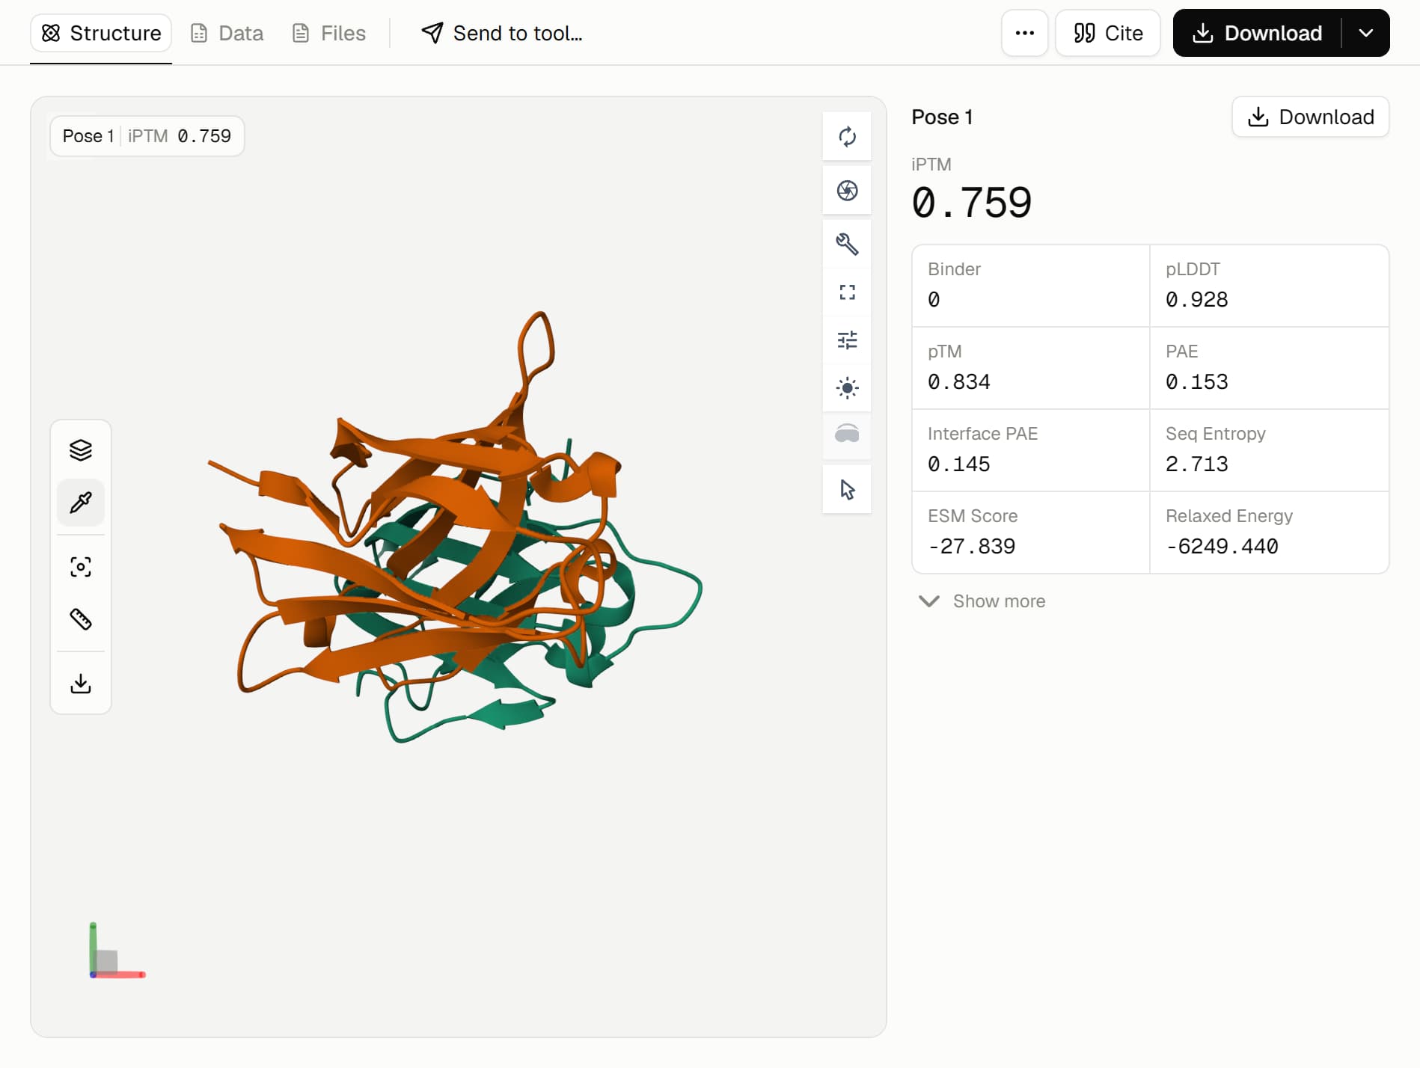The height and width of the screenshot is (1068, 1420).
Task: Click the Interface PAE value 0.145
Action: (x=958, y=464)
